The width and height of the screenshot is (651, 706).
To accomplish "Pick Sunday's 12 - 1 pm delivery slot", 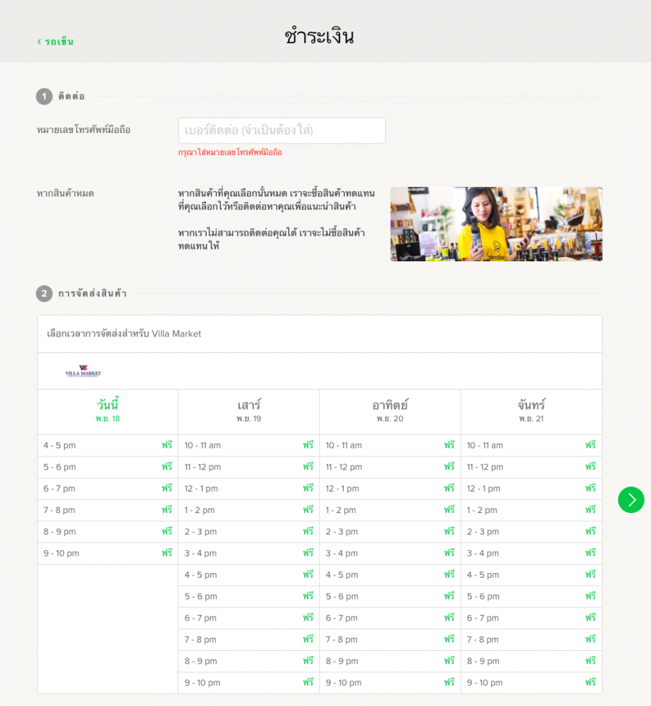I will pos(390,488).
